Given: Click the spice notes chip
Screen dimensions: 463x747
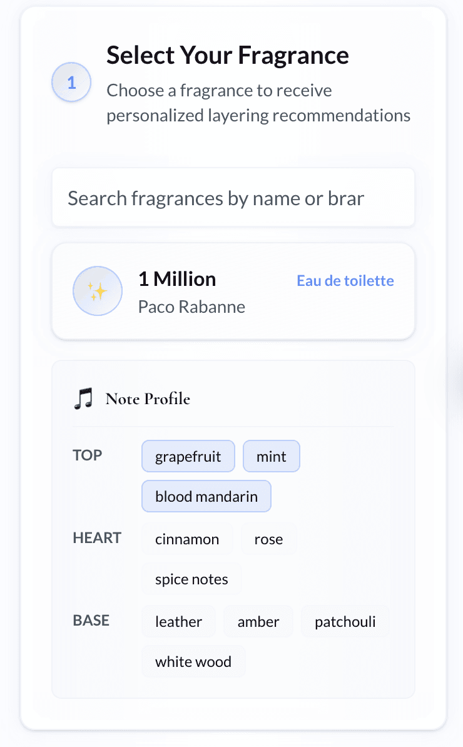Looking at the screenshot, I should coord(191,579).
